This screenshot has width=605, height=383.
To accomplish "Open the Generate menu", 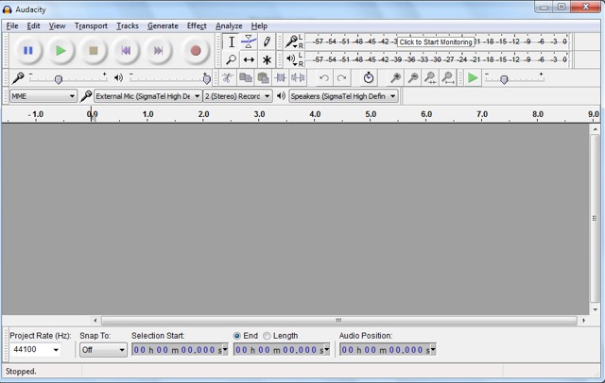I will (x=163, y=25).
